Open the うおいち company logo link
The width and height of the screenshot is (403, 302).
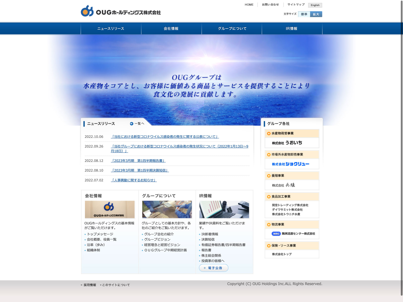click(287, 143)
